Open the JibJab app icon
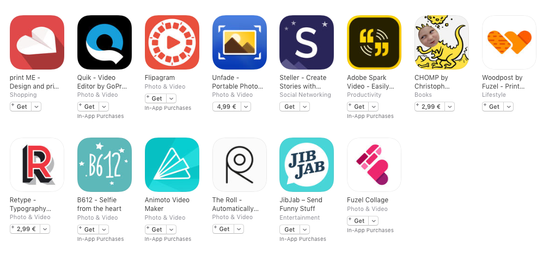The height and width of the screenshot is (280, 543). (307, 165)
